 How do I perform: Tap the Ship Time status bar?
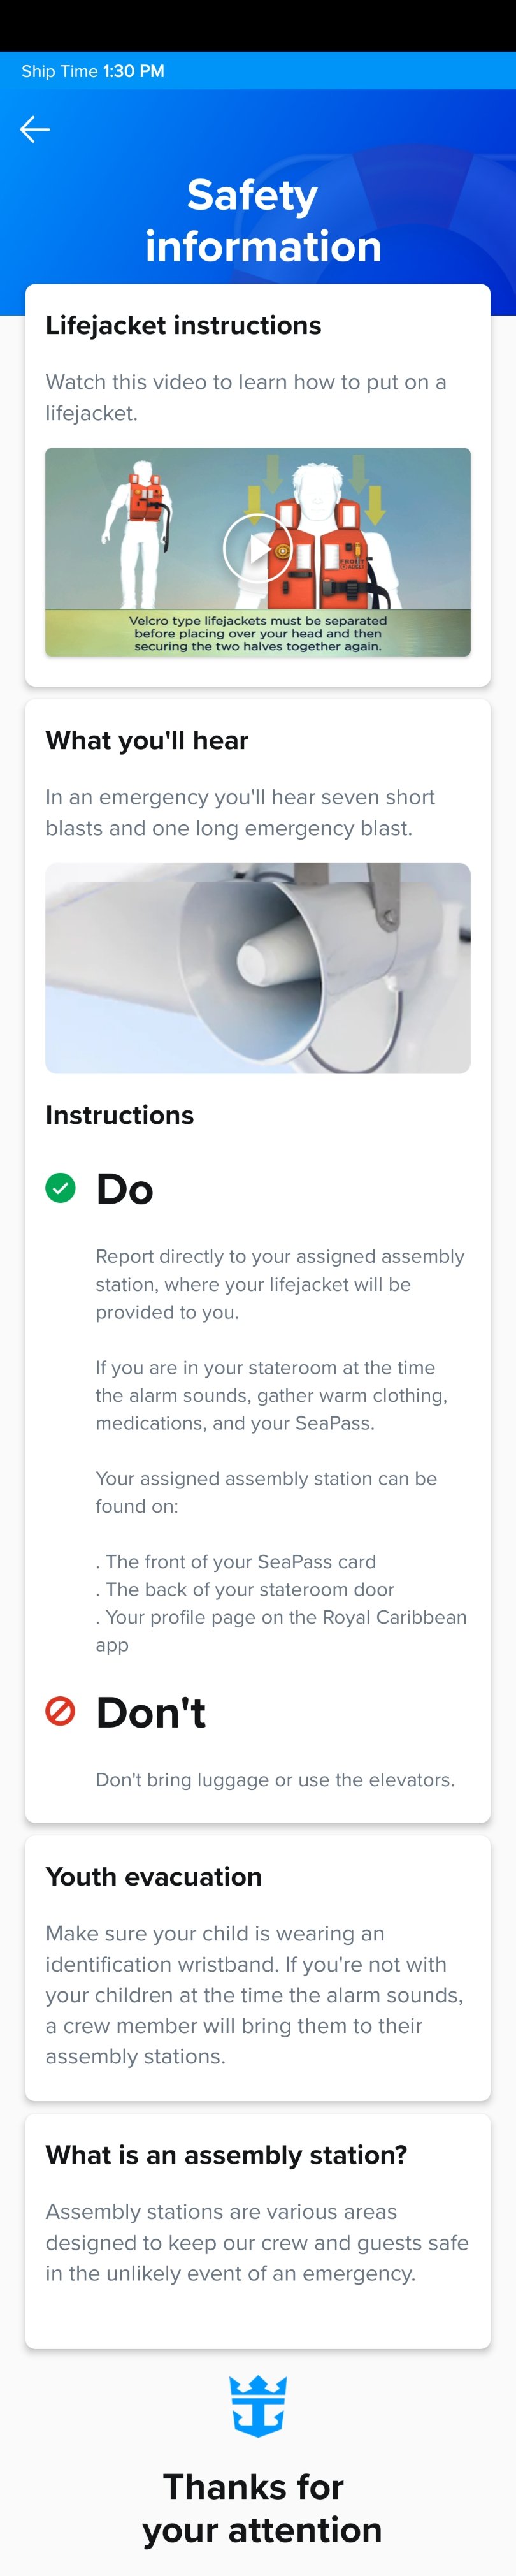[93, 71]
